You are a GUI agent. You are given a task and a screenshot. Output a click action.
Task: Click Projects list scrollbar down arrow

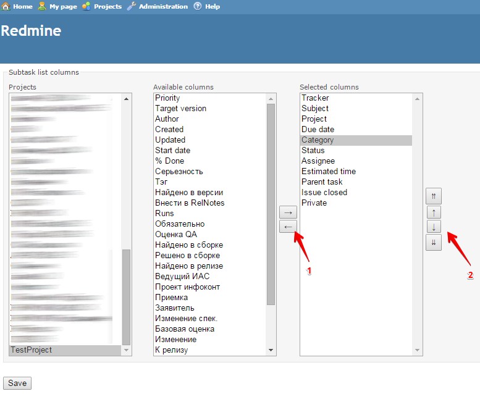coord(126,350)
